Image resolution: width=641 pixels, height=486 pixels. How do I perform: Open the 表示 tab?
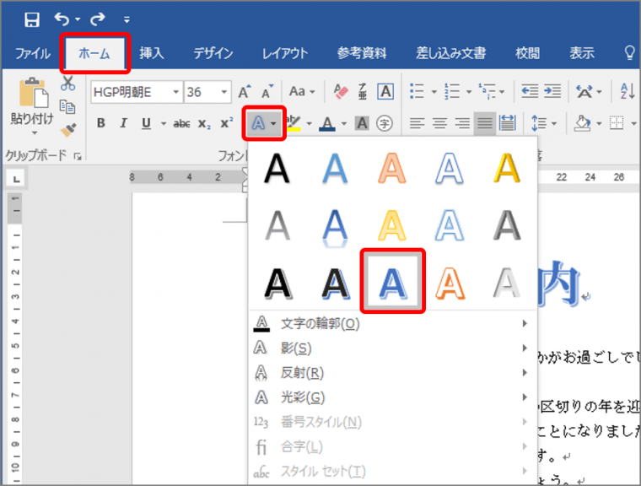tap(582, 53)
